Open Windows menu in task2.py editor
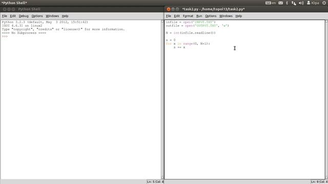Screen dimensions: 328x184 click(225, 16)
